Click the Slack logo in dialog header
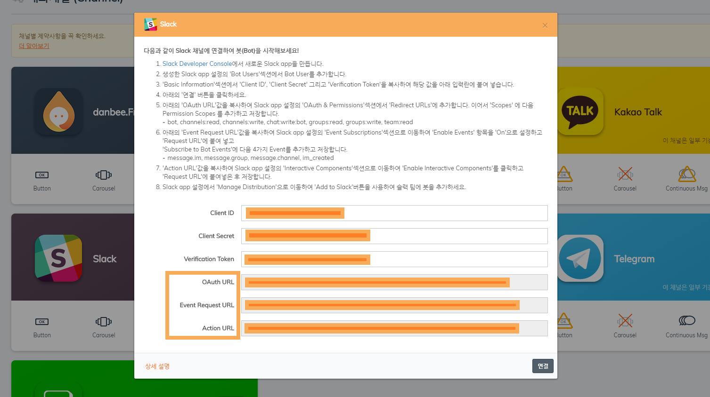This screenshot has width=710, height=397. (x=150, y=24)
